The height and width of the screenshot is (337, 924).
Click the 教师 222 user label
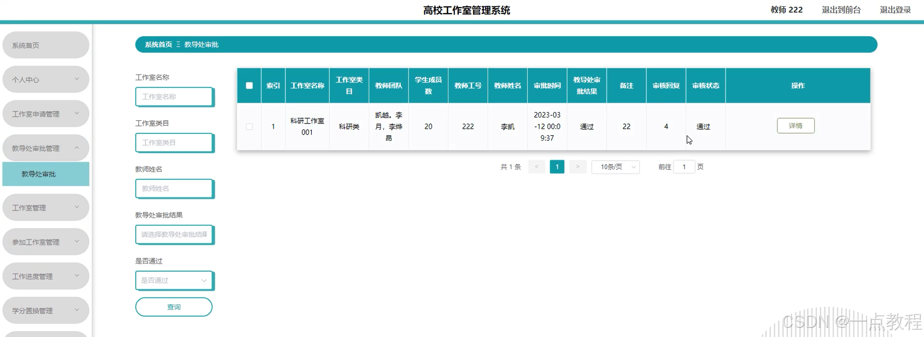[786, 10]
